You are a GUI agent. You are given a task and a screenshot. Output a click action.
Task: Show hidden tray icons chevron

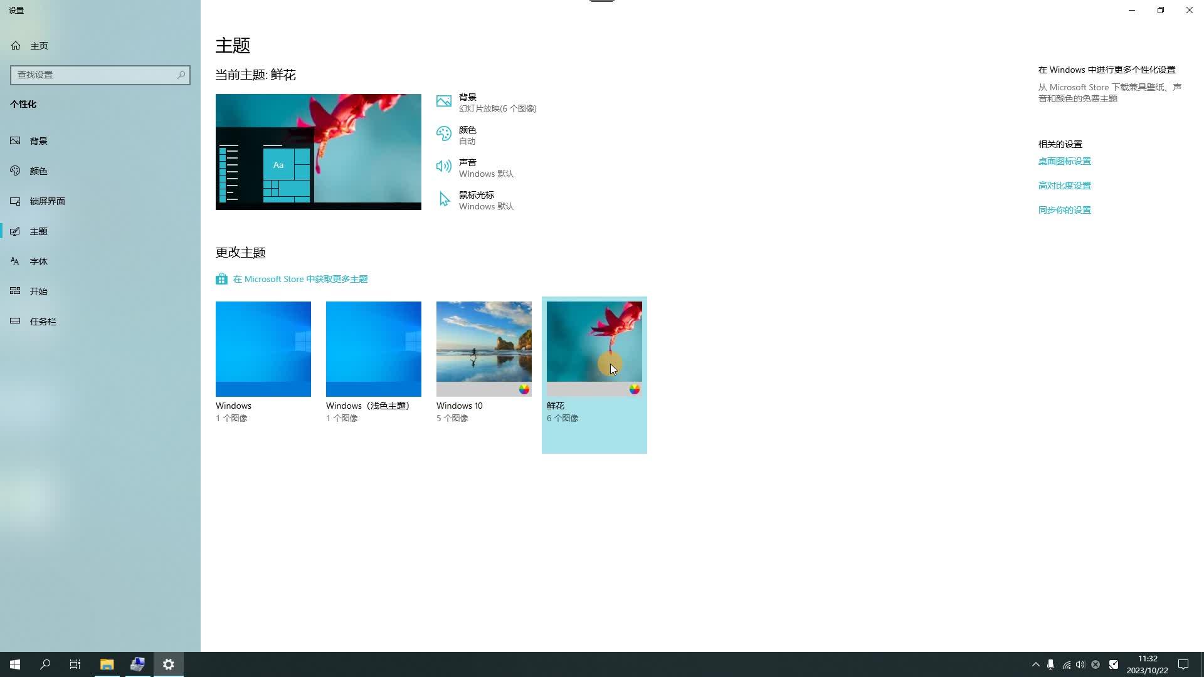click(x=1036, y=664)
